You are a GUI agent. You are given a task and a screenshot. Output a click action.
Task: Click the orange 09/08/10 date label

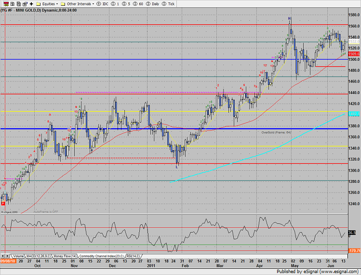click(x=8, y=261)
